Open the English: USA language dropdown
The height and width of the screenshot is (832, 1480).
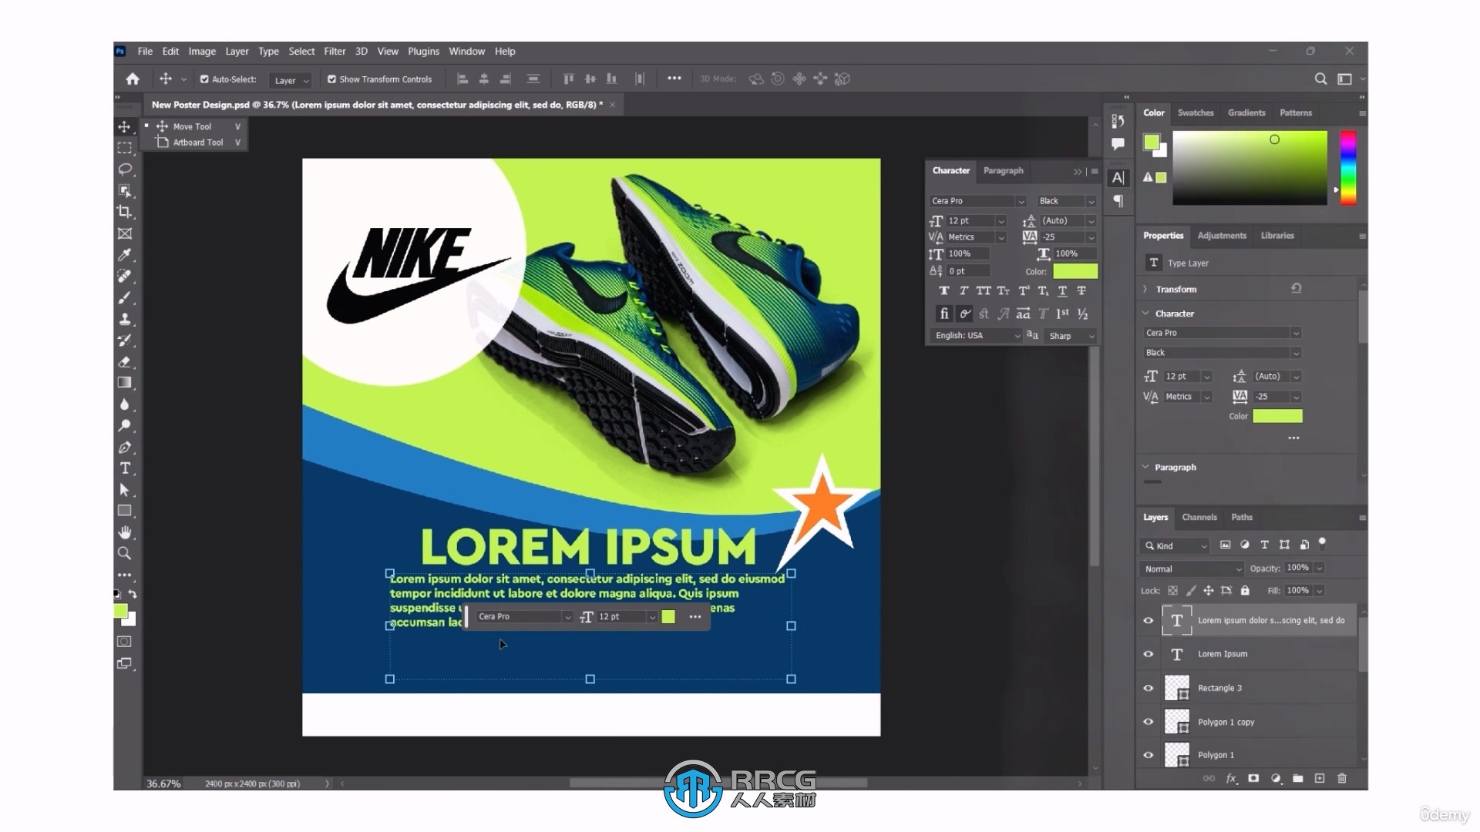pyautogui.click(x=977, y=336)
